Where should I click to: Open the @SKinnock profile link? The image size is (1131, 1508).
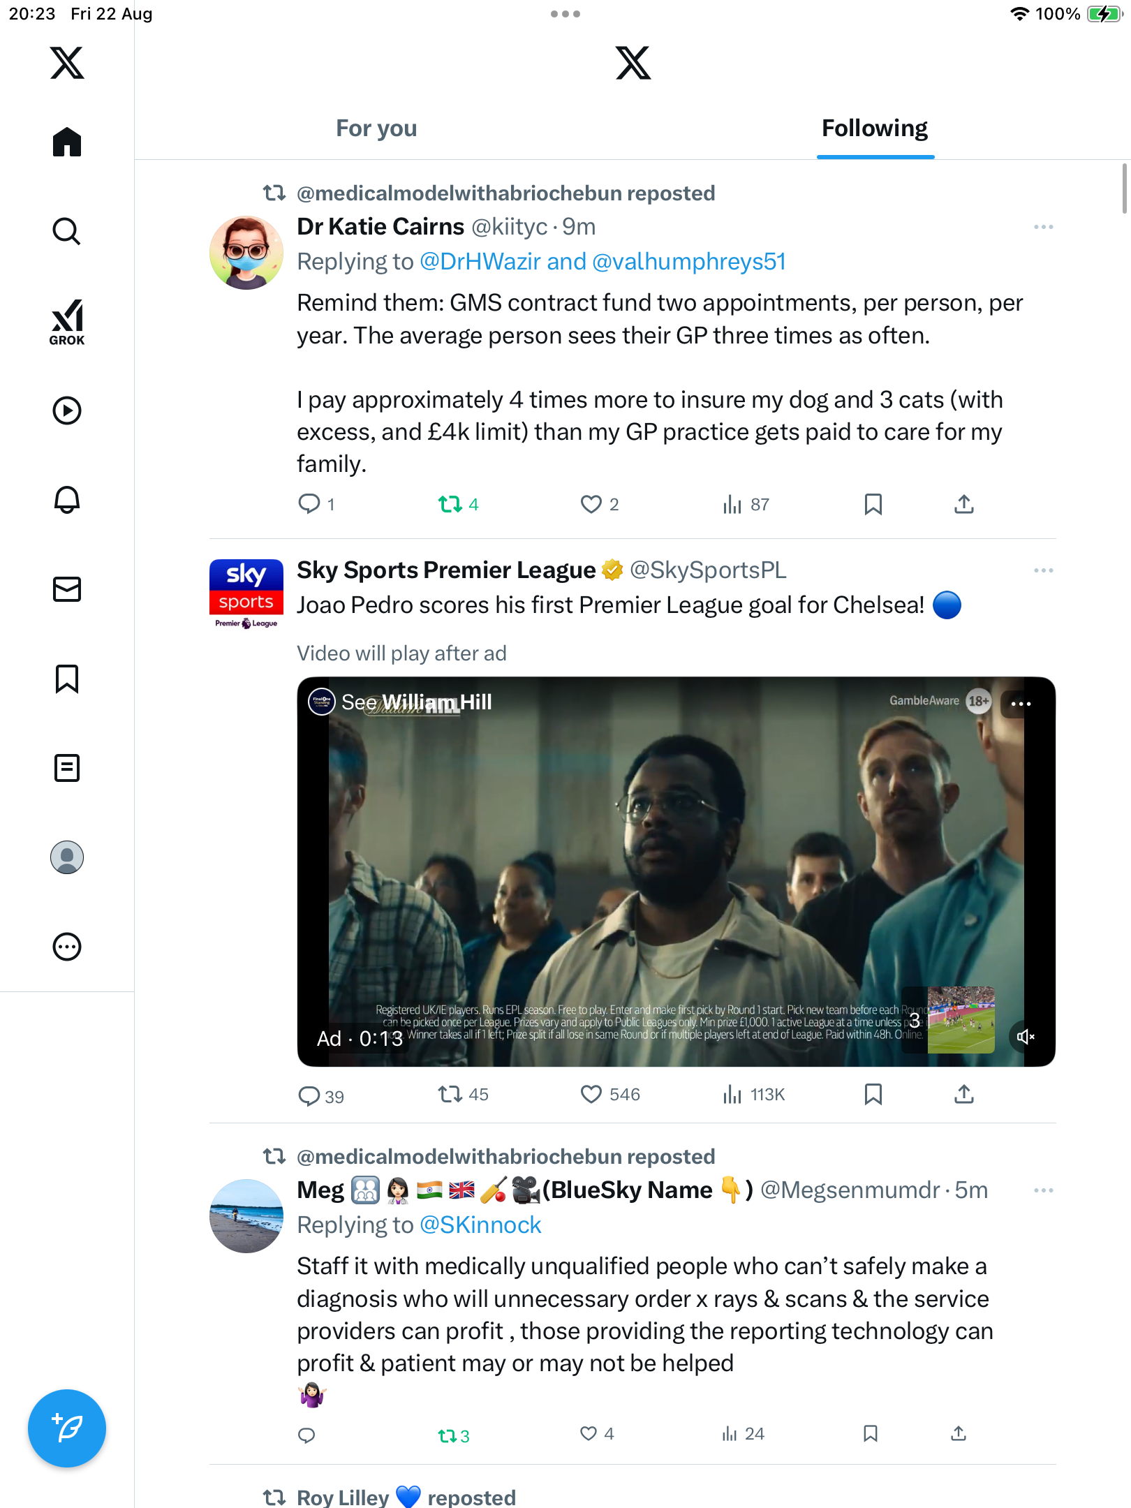point(480,1225)
